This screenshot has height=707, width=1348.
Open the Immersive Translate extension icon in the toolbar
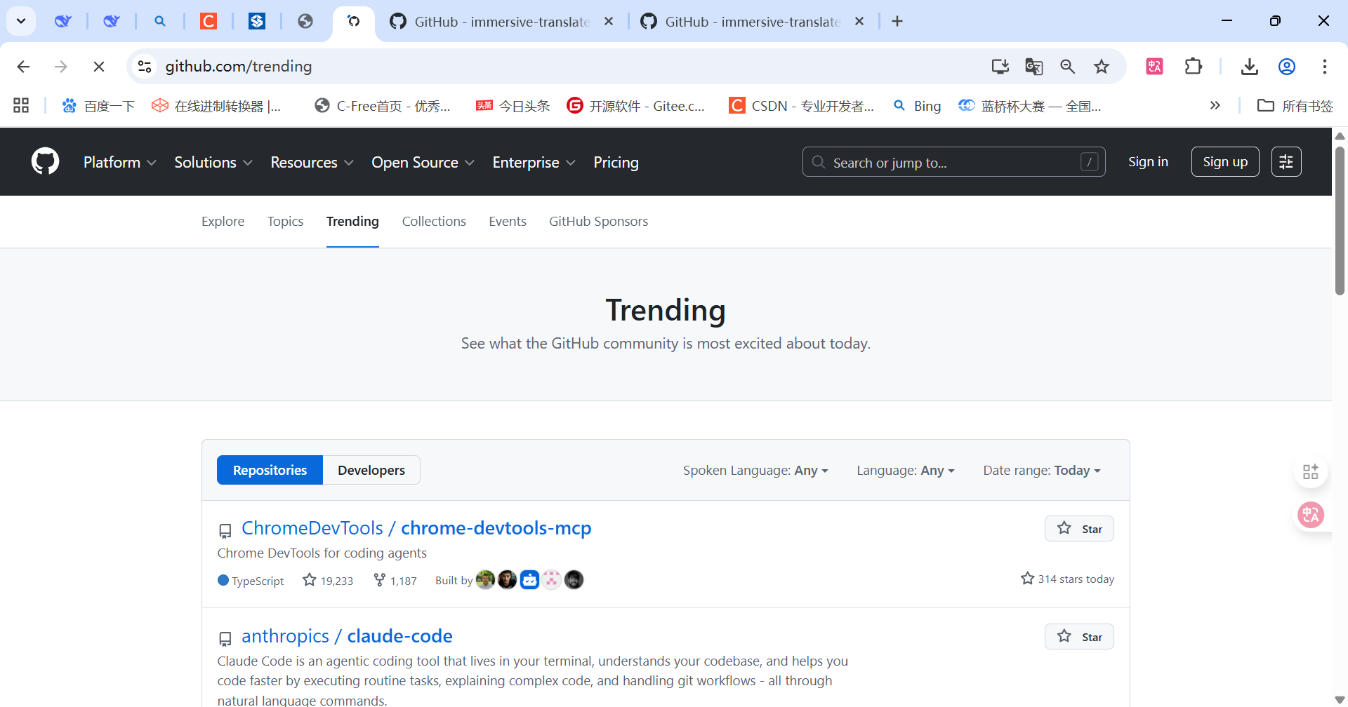1154,67
